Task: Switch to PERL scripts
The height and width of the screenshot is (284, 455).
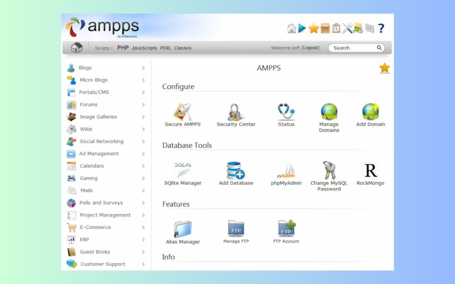Action: 166,48
